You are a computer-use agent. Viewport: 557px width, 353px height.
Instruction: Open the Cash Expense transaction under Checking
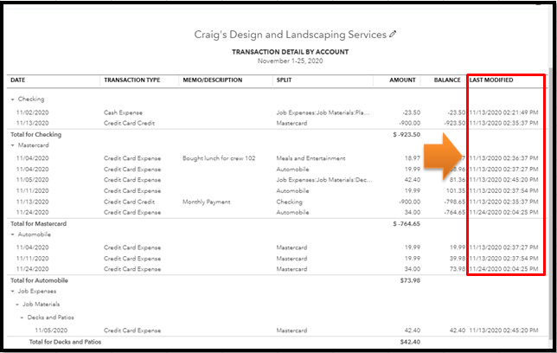123,112
